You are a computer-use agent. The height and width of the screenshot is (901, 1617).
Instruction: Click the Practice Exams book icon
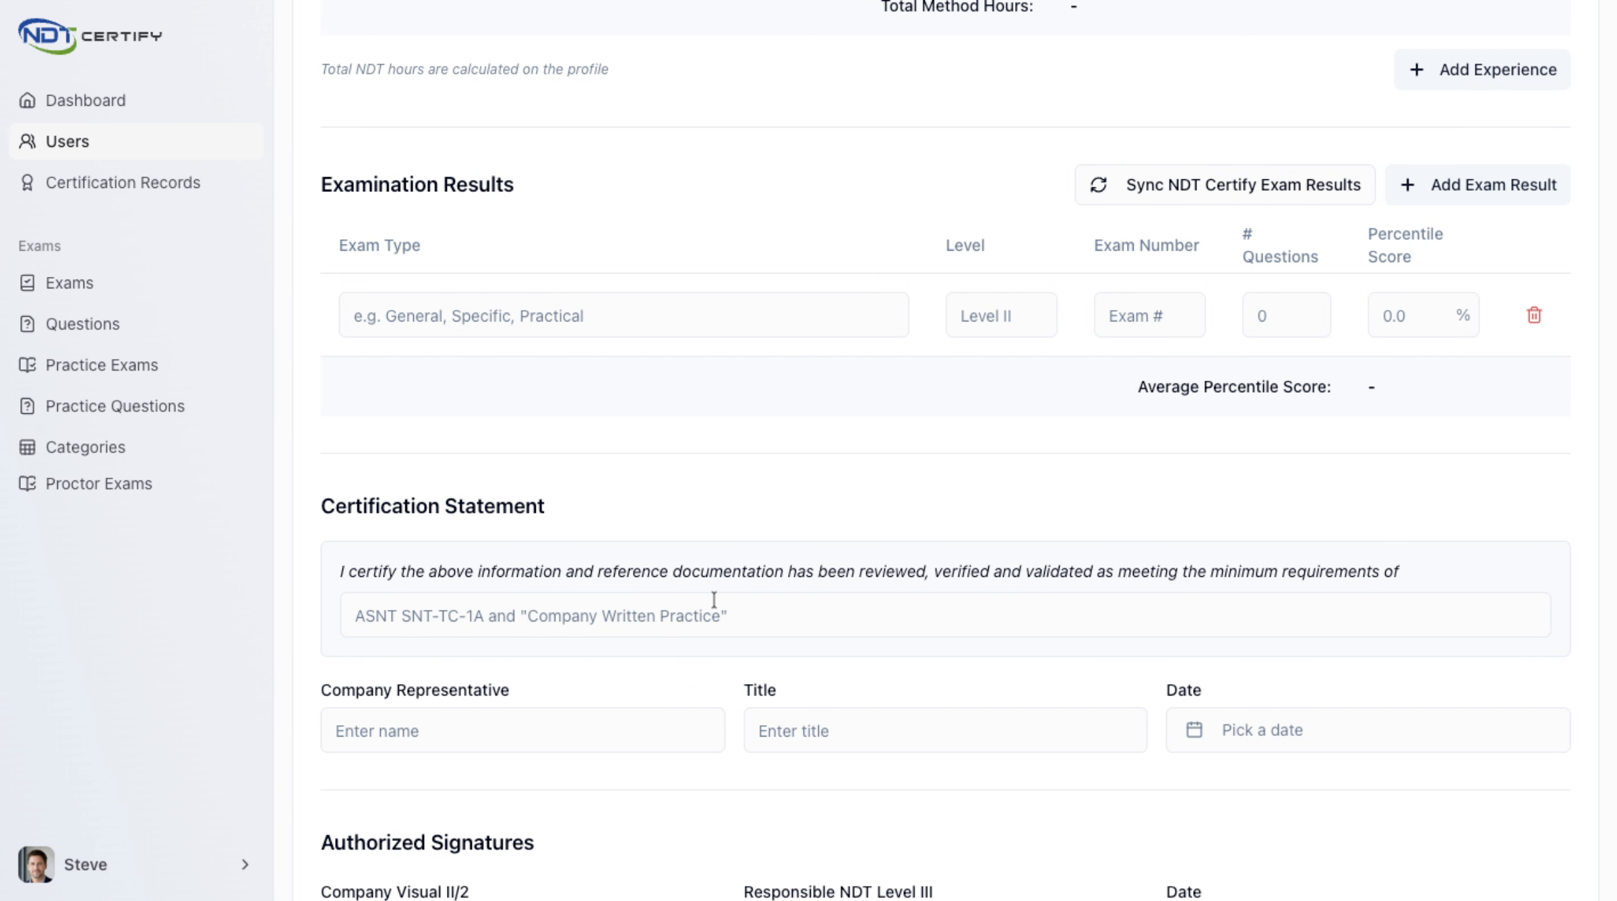pos(27,365)
